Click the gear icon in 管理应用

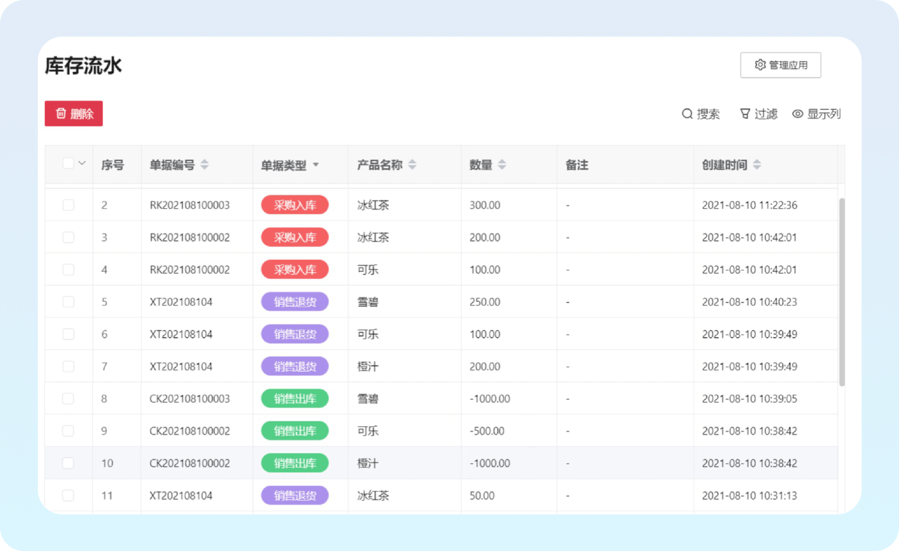point(760,65)
